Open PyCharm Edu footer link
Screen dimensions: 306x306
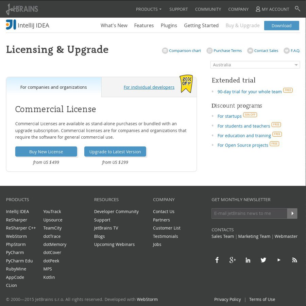click(19, 261)
